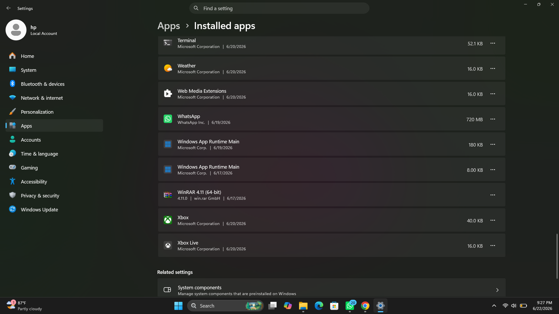Click the hp user profile avatar
The width and height of the screenshot is (559, 314).
click(x=16, y=30)
